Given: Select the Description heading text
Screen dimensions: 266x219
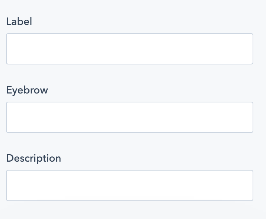Looking at the screenshot, I should pyautogui.click(x=34, y=158).
